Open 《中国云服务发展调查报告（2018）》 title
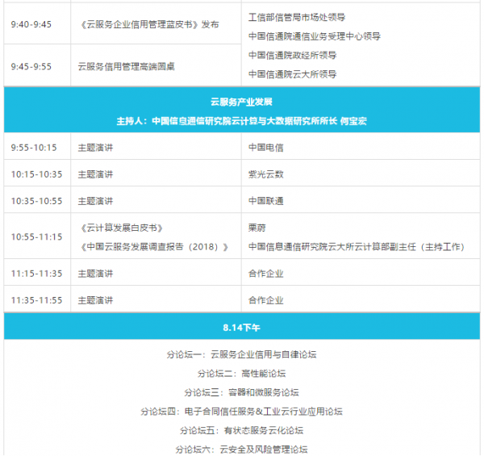The width and height of the screenshot is (484, 456). click(x=154, y=247)
